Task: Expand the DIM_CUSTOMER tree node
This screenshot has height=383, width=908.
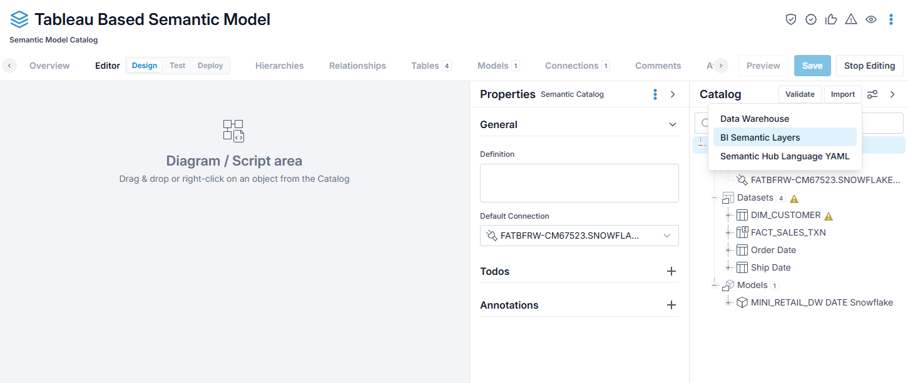Action: pyautogui.click(x=728, y=215)
